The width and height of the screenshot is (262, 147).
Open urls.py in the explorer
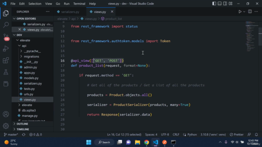click(33, 94)
